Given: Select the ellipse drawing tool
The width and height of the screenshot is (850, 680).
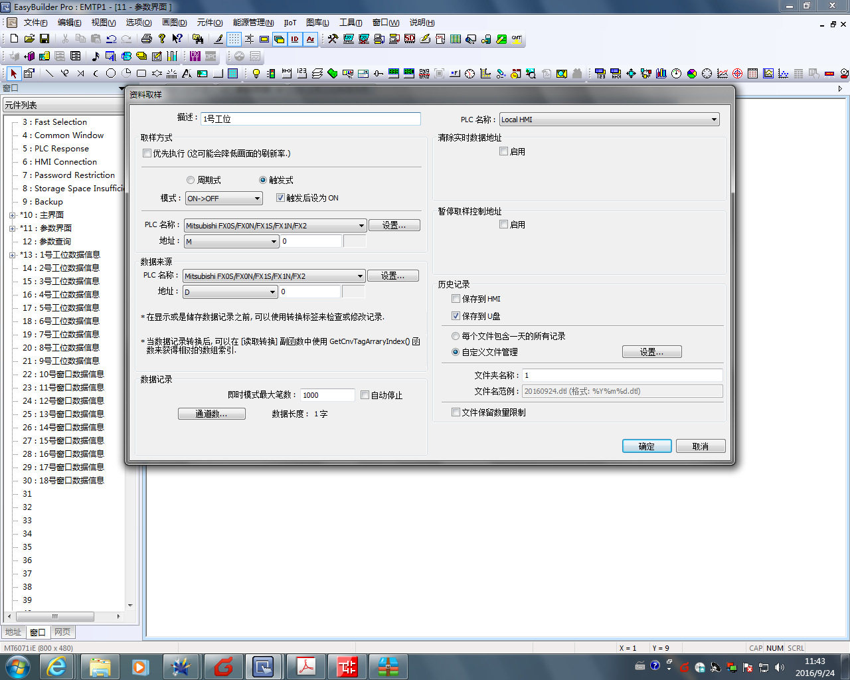Looking at the screenshot, I should point(111,74).
